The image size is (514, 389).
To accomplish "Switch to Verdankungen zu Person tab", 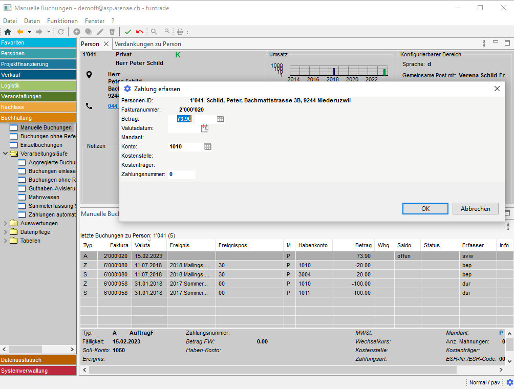I will click(x=147, y=44).
